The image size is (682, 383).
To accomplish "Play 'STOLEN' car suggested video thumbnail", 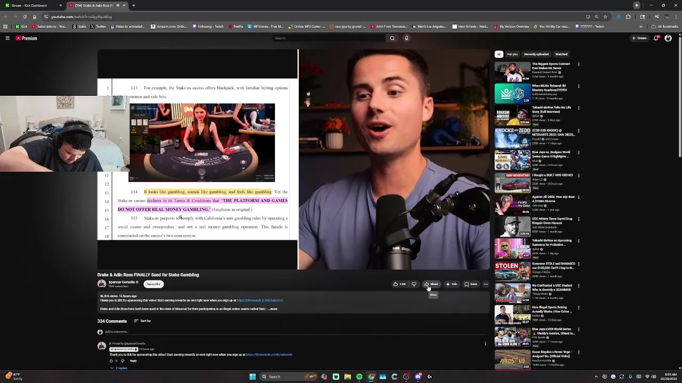I will click(513, 271).
